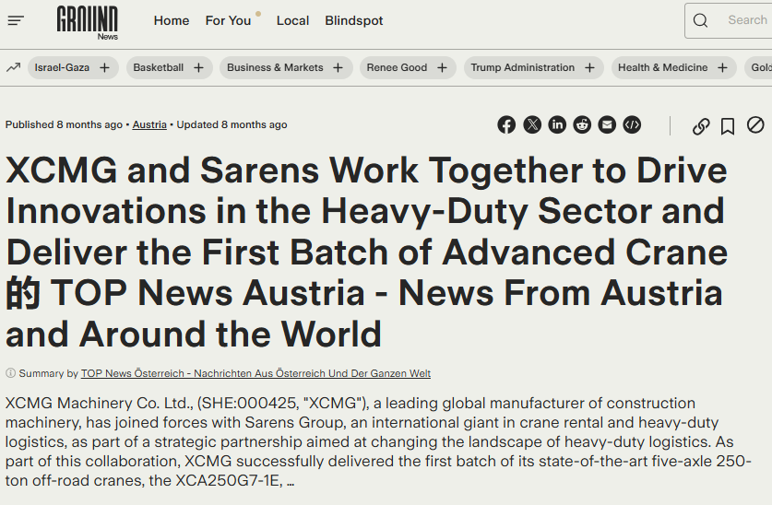Add Business & Markets topic via plus

pos(338,68)
